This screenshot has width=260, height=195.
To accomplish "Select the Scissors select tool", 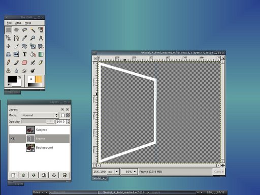I will 8,38.
